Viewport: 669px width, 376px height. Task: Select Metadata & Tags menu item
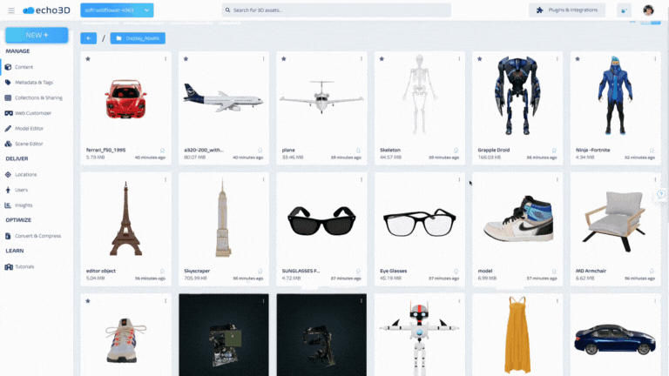pos(35,82)
